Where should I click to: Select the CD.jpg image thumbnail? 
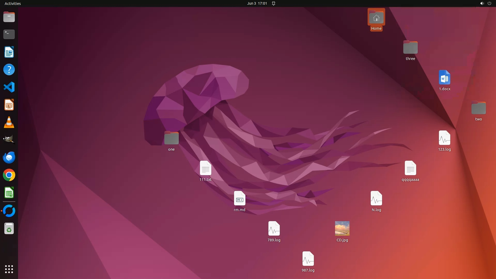point(342,228)
